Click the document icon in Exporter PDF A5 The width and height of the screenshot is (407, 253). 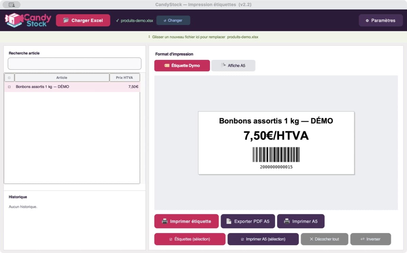(229, 221)
